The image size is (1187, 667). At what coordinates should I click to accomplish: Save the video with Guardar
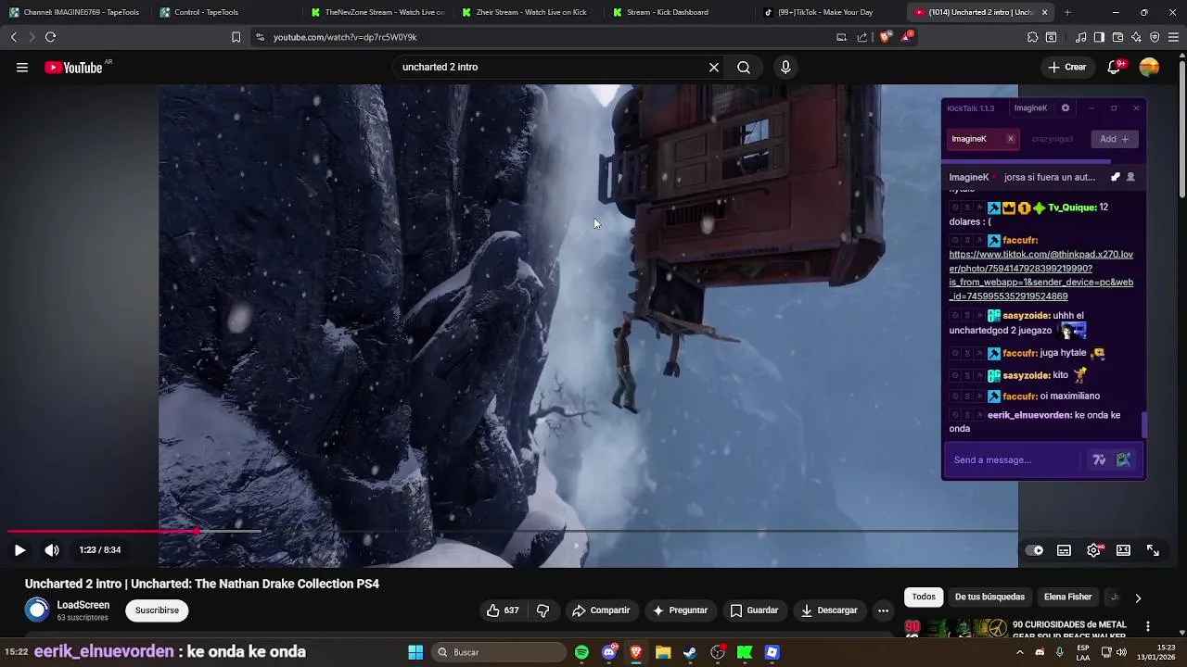(754, 610)
